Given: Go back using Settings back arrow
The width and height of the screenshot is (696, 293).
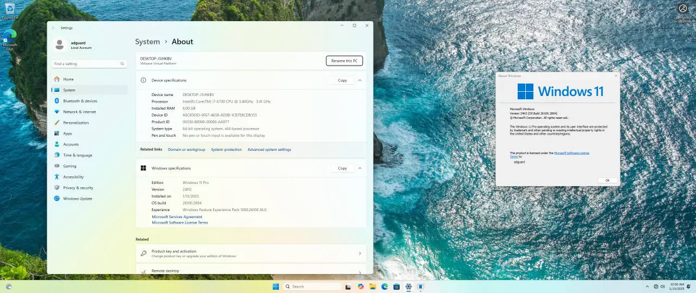Looking at the screenshot, I should pyautogui.click(x=53, y=28).
